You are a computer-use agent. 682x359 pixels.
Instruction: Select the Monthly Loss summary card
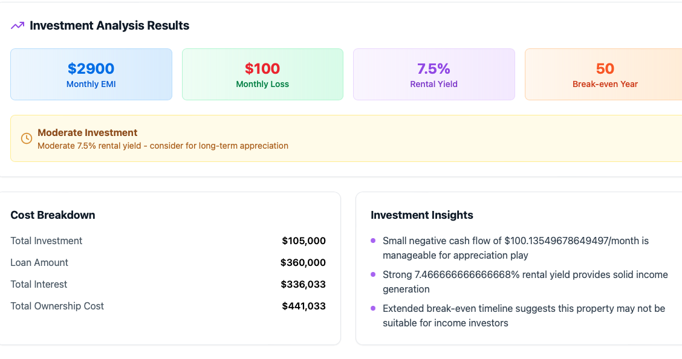(262, 74)
